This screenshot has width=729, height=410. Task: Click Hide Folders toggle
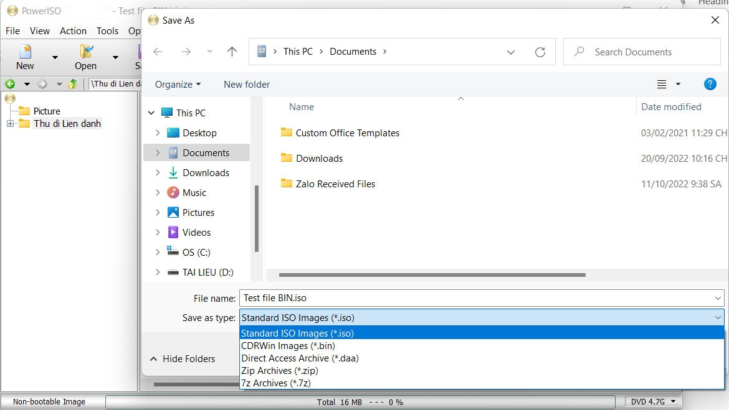tap(183, 359)
